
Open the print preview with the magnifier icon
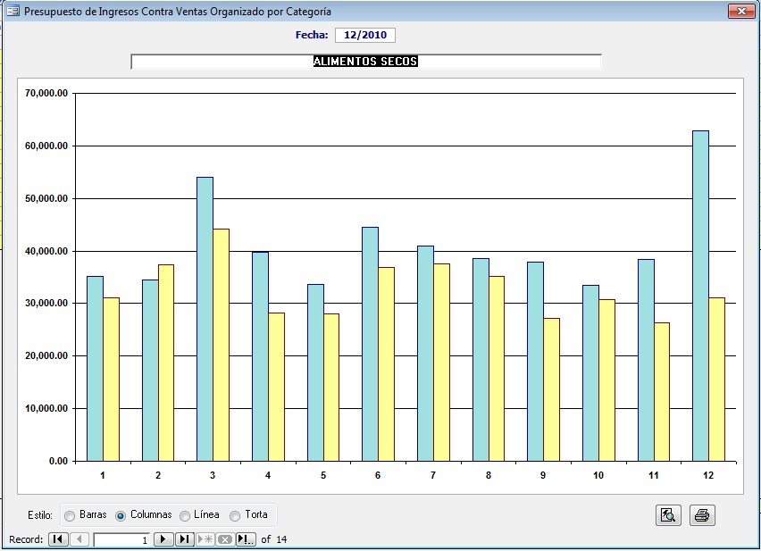click(668, 515)
